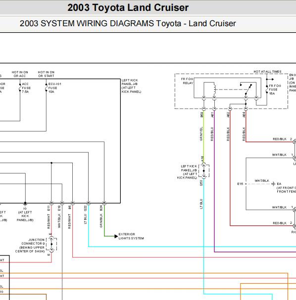Select the GRN/YEL wire color label

click(201, 134)
